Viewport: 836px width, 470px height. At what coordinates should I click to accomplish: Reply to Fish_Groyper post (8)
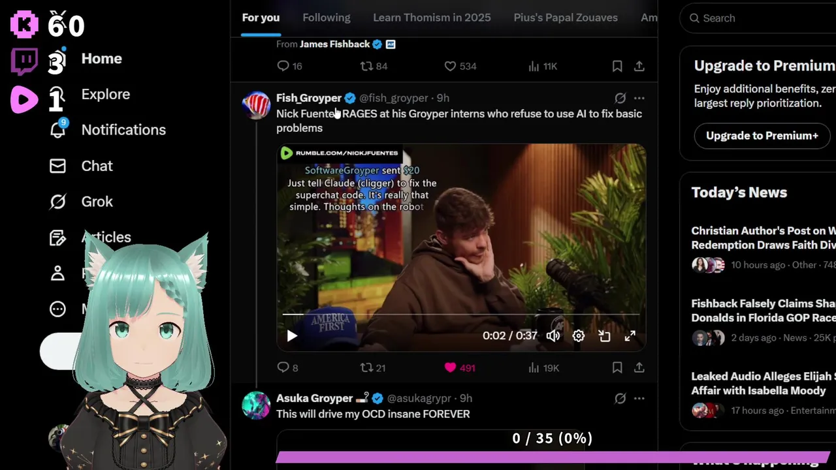tap(287, 368)
